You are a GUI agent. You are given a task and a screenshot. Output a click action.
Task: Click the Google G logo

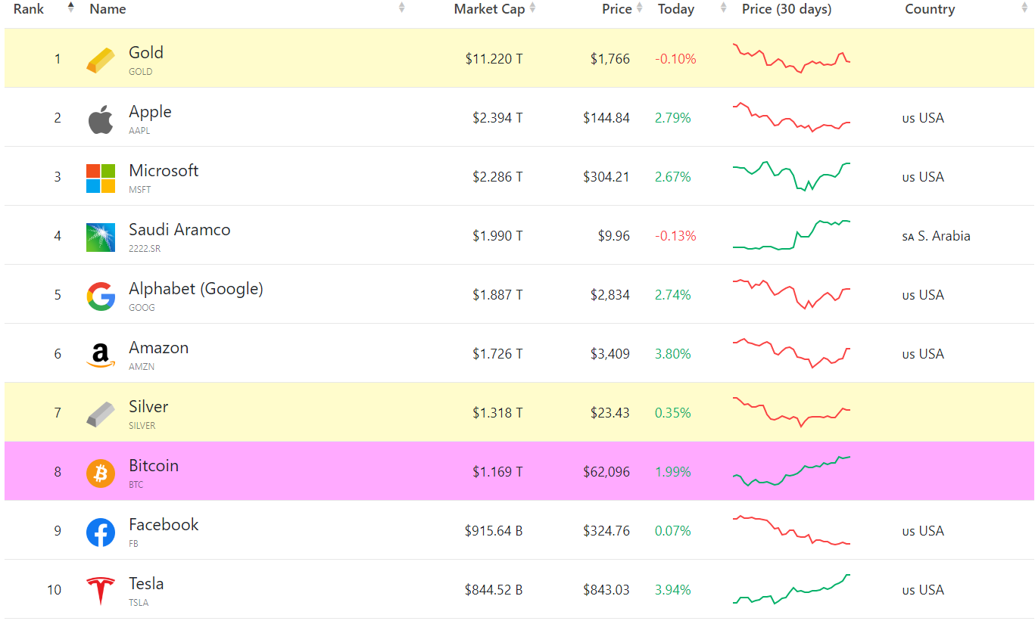(101, 297)
